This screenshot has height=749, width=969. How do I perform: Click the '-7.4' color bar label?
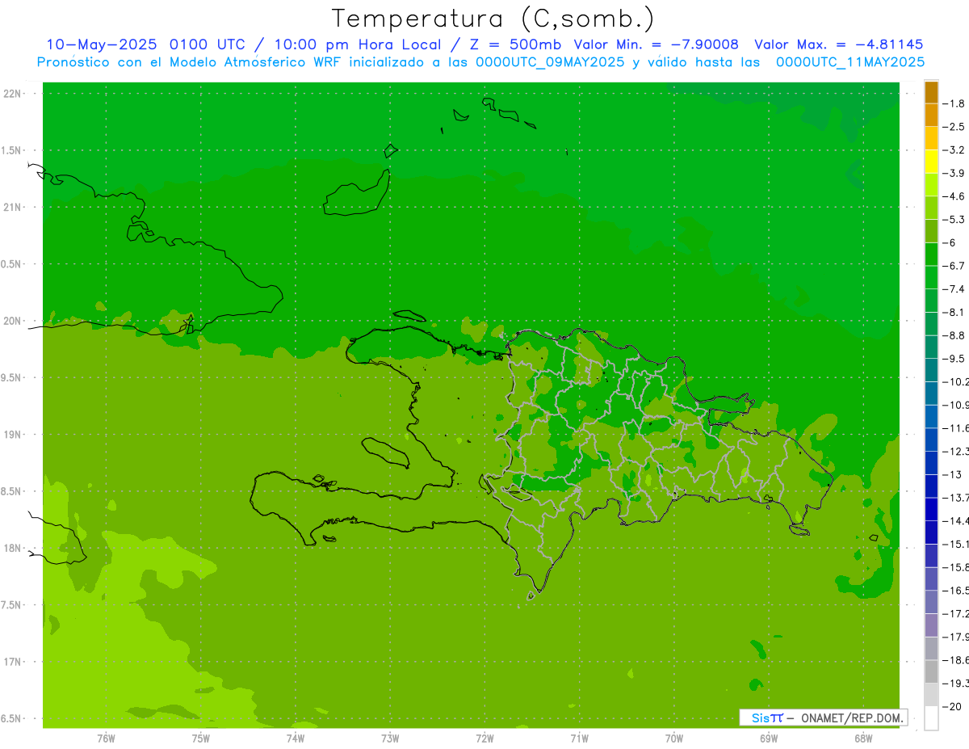click(954, 289)
